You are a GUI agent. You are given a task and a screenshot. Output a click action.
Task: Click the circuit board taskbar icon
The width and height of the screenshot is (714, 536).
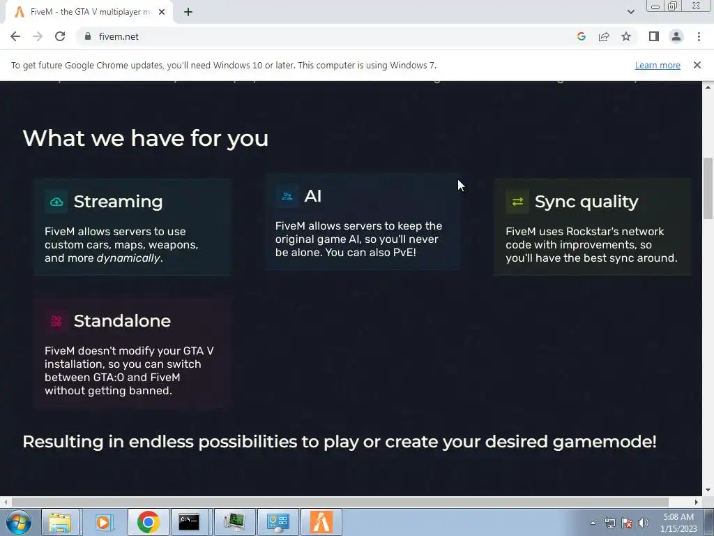[234, 522]
